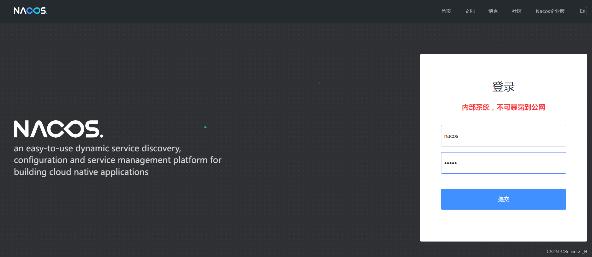Viewport: 592px width, 257px height.
Task: Click the large NACOS logo in banner
Action: point(58,129)
